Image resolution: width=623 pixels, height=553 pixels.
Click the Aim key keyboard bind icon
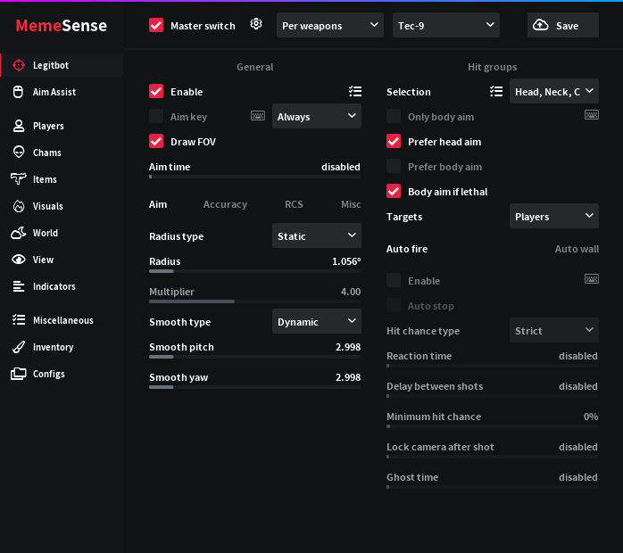click(258, 116)
